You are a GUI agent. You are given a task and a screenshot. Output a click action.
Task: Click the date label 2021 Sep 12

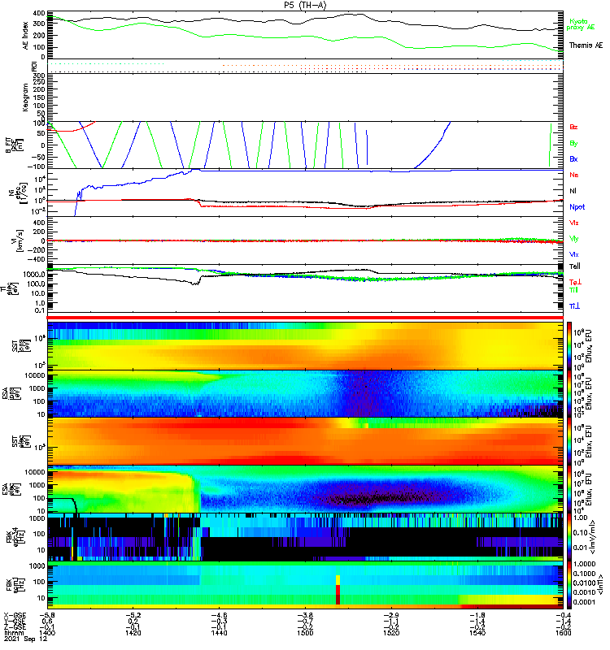click(26, 639)
